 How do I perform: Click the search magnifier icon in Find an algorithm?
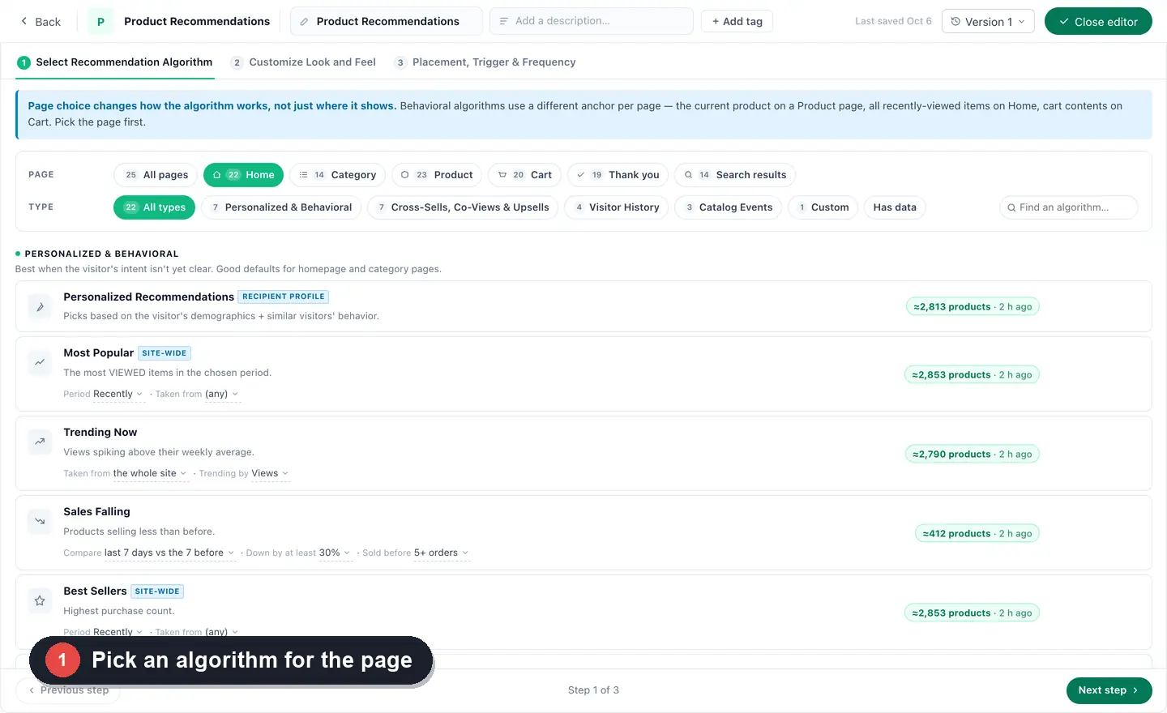pos(1011,208)
